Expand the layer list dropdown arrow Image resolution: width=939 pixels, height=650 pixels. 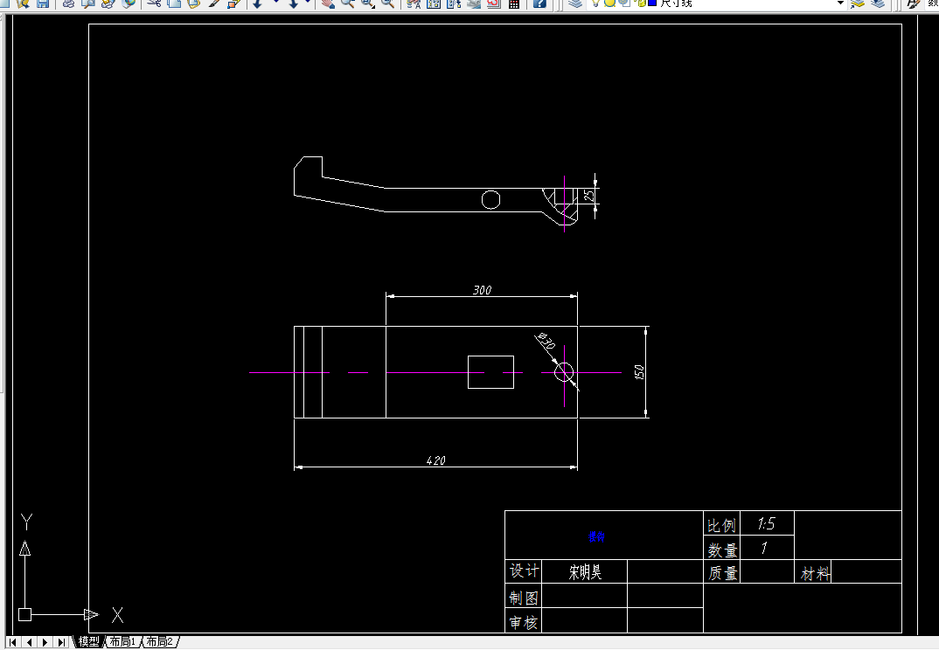click(x=840, y=3)
